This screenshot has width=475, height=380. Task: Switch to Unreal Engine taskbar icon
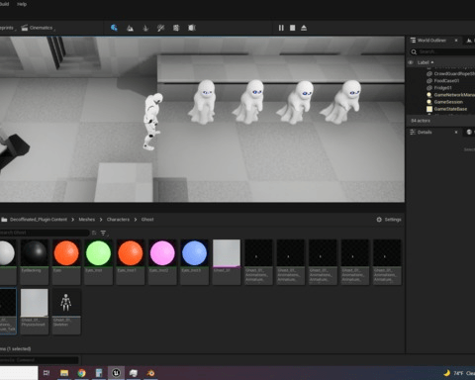click(116, 373)
